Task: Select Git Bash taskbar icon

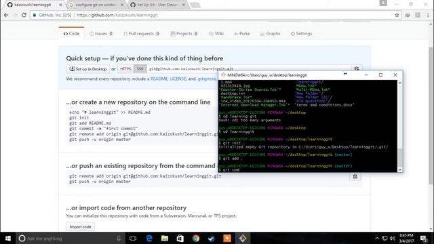Action: tap(243, 238)
